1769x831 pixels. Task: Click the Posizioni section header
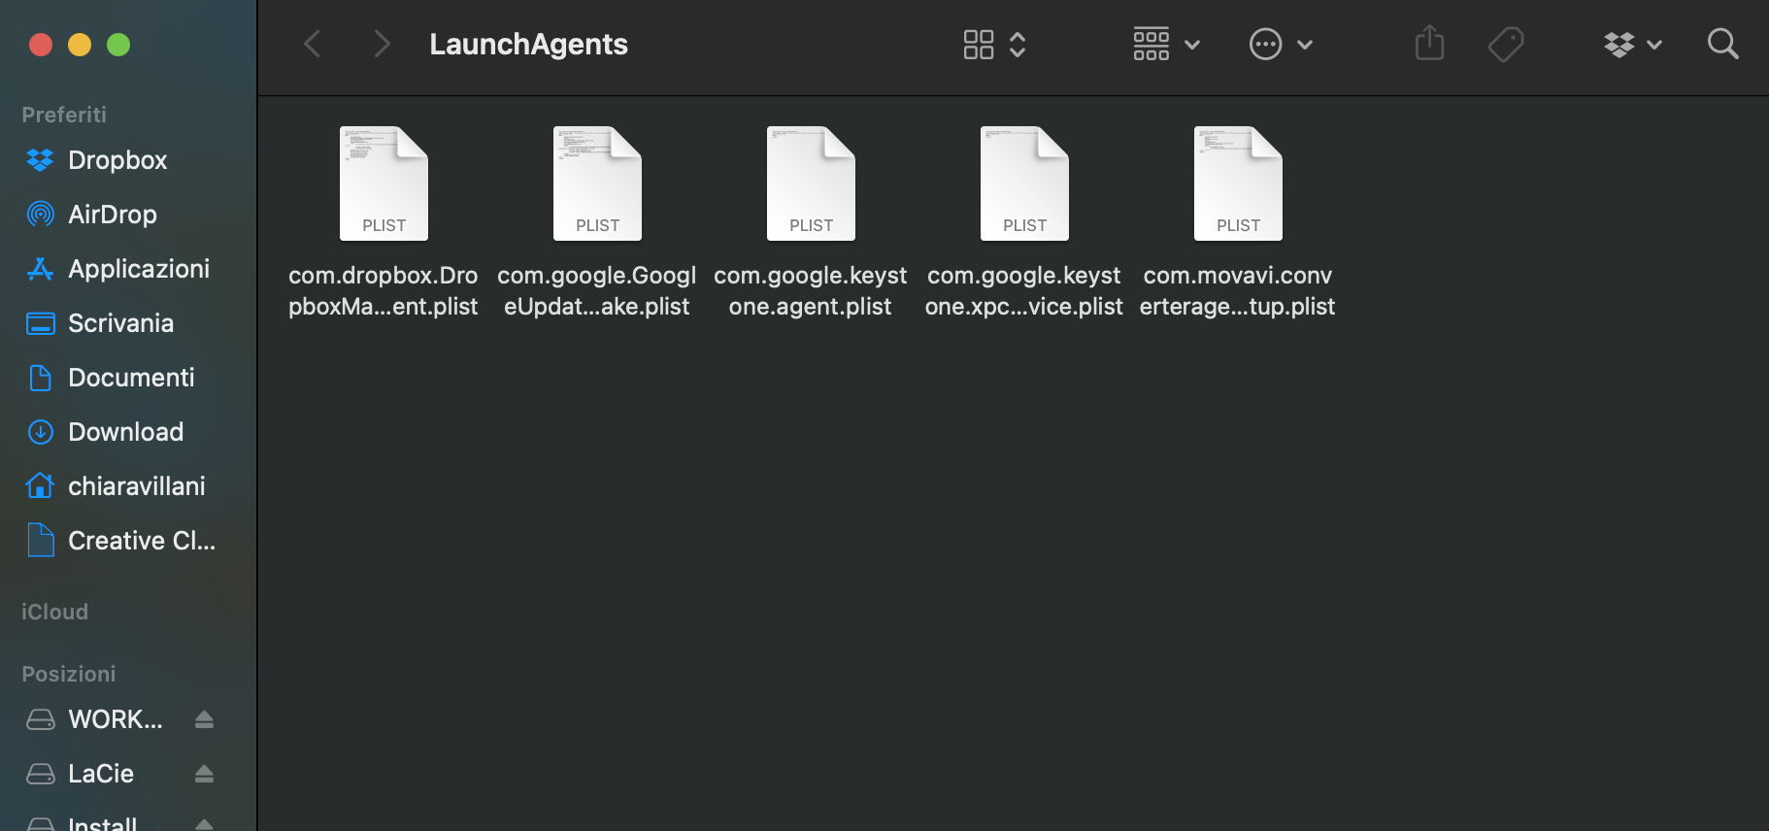point(68,674)
